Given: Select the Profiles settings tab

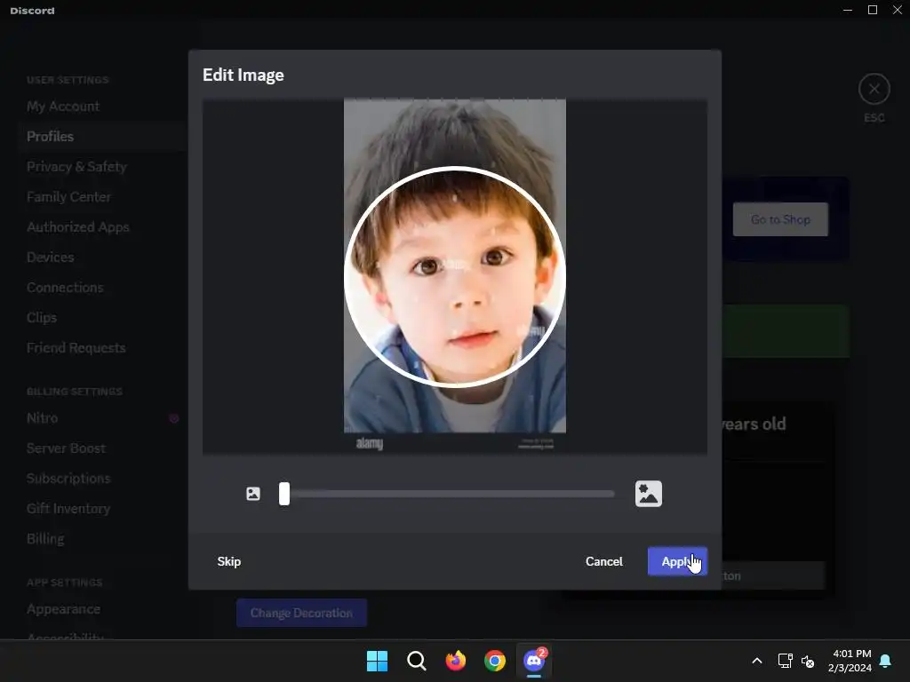Looking at the screenshot, I should point(101,136).
